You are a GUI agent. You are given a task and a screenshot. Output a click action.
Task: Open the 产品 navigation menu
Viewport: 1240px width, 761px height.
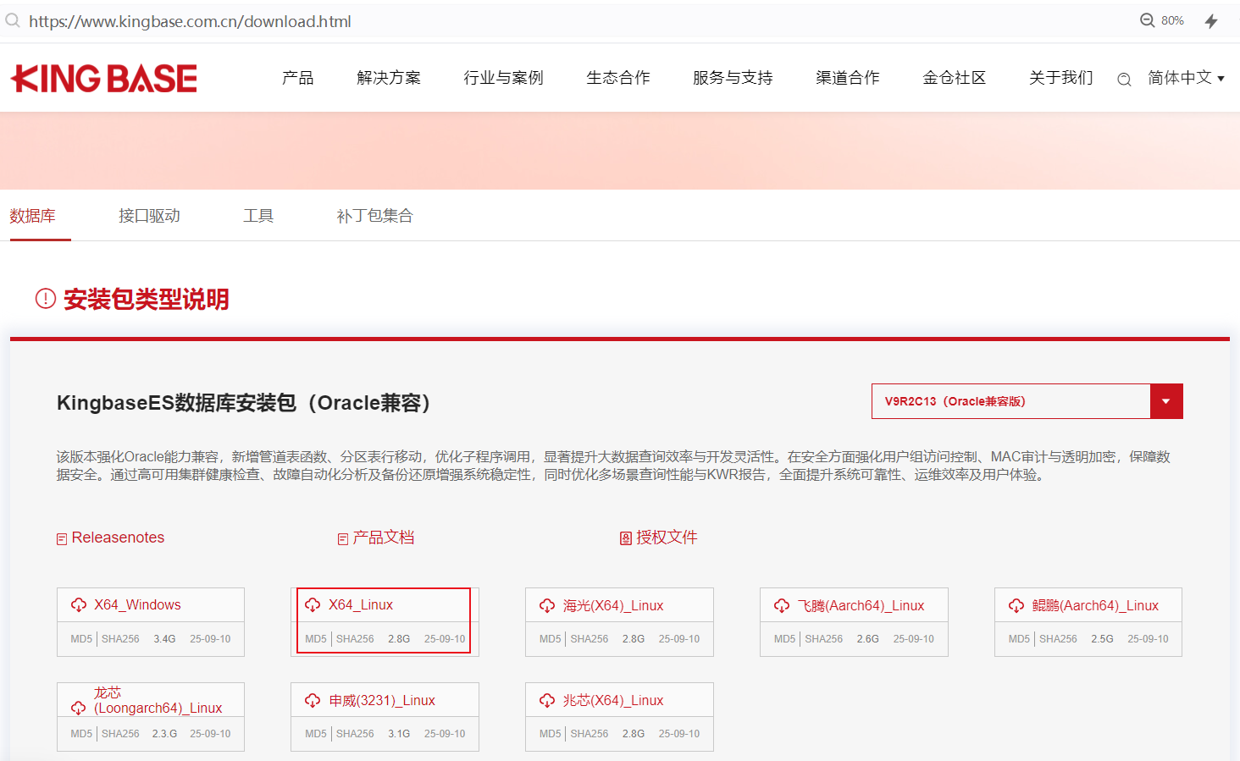297,78
